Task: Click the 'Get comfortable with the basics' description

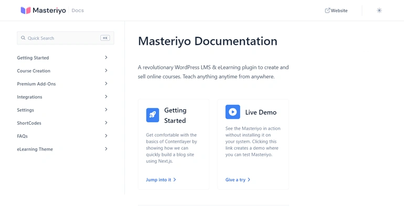Action: 172,148
